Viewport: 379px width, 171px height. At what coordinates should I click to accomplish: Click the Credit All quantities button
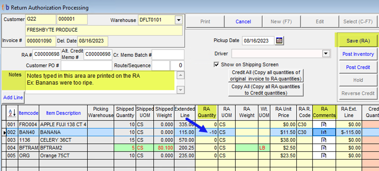click(266, 75)
